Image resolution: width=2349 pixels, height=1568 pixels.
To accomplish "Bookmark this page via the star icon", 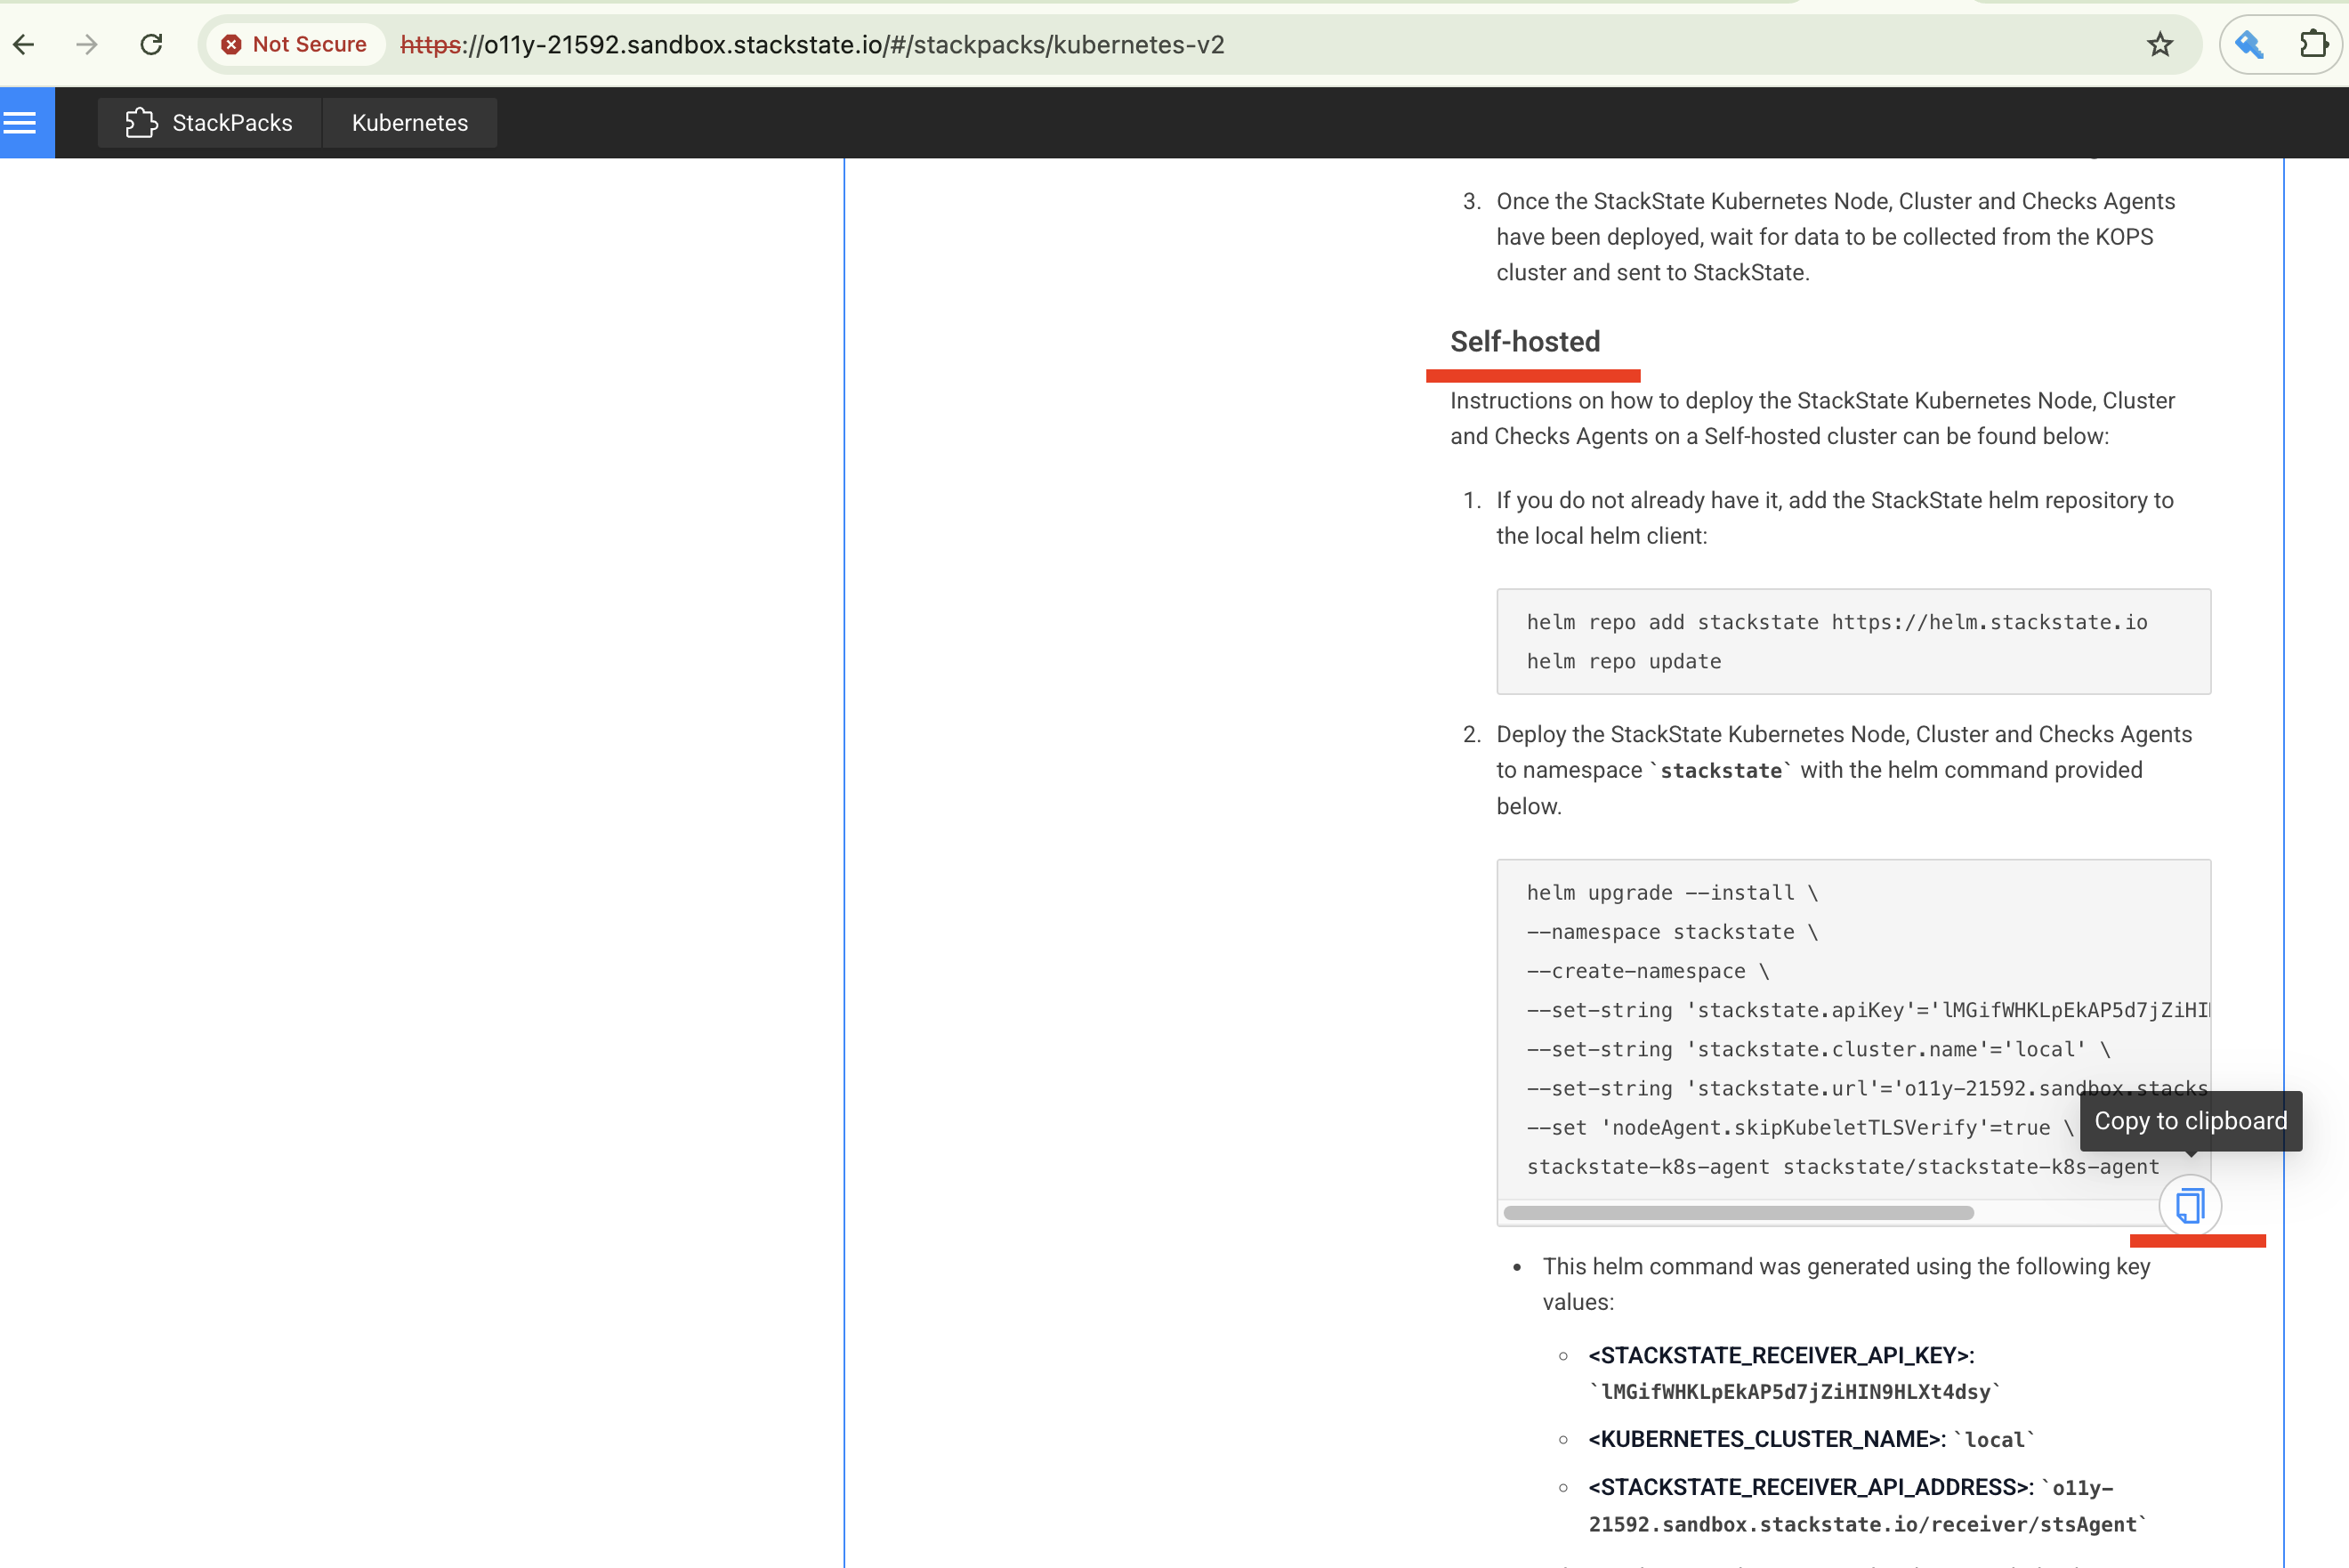I will coord(2160,44).
